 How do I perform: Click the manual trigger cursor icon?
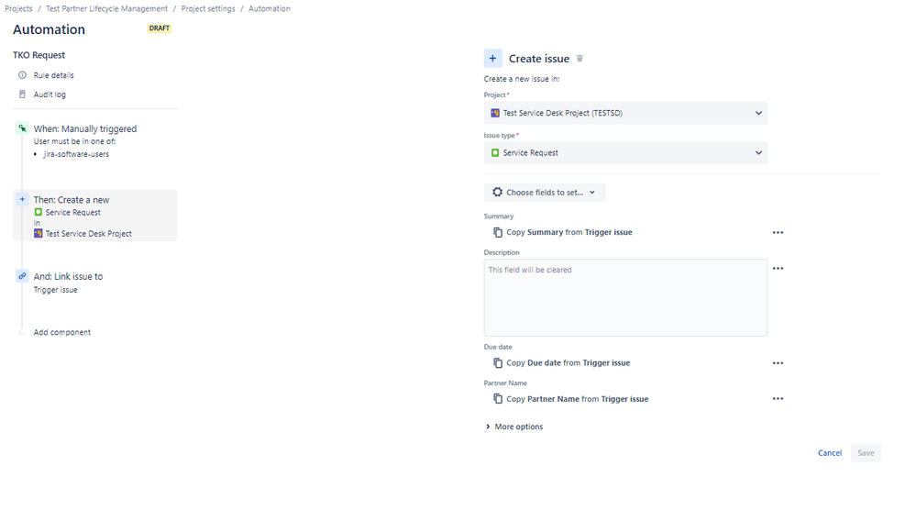[x=22, y=128]
